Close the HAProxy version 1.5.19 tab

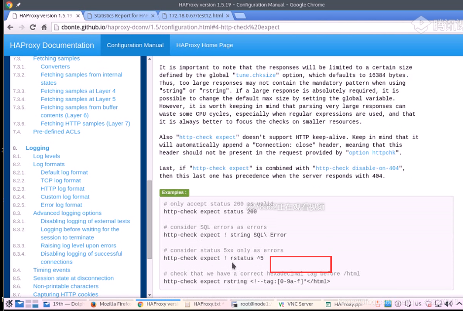coord(78,16)
